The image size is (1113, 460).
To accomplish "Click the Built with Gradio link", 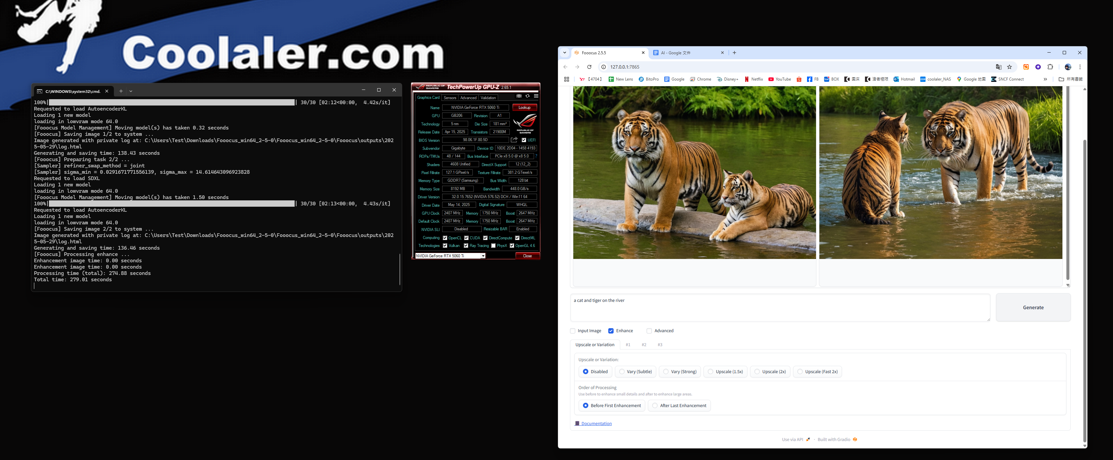I will pos(837,440).
